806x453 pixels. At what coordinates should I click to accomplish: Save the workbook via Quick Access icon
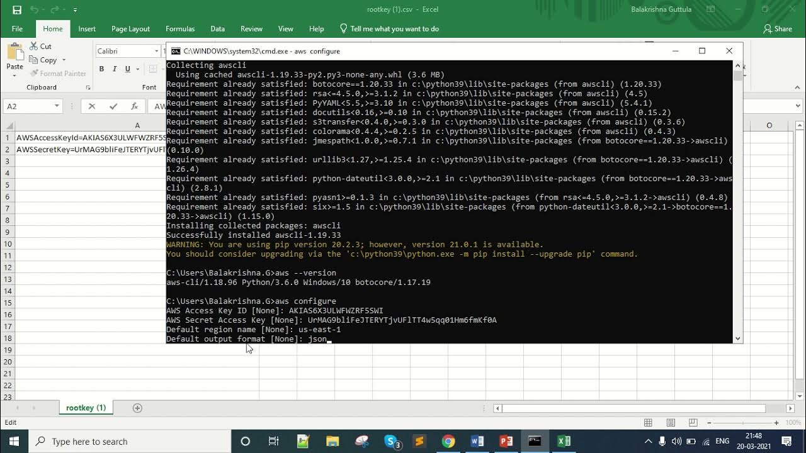click(17, 9)
